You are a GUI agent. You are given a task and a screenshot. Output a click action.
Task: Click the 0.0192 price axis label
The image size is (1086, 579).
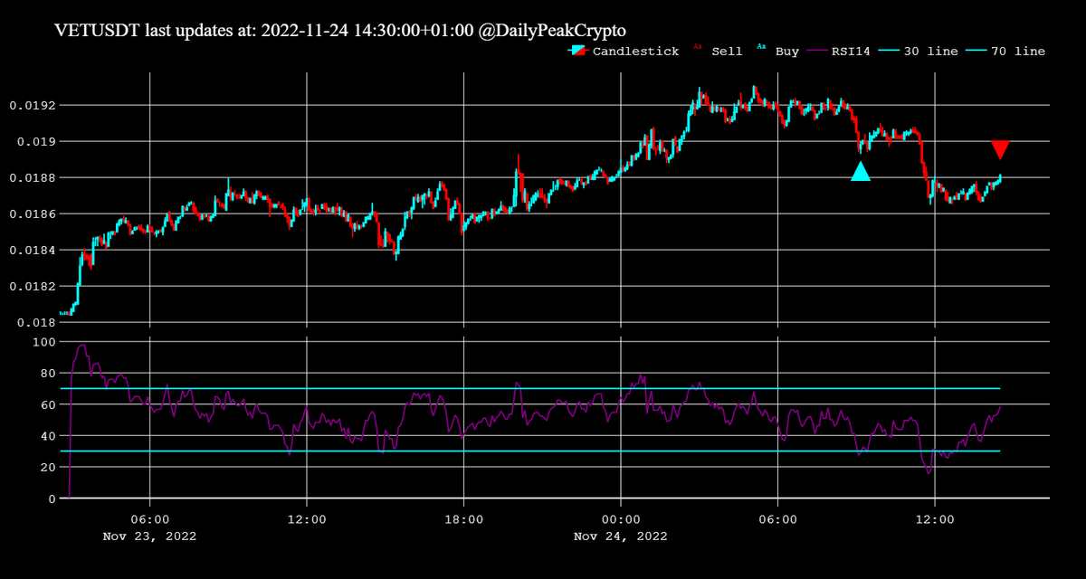tap(32, 106)
